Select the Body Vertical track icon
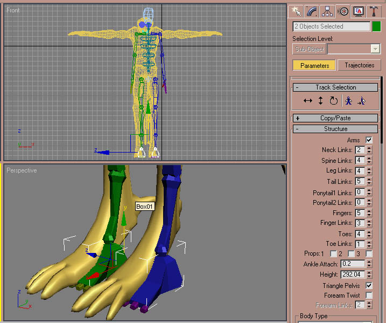 coord(321,101)
